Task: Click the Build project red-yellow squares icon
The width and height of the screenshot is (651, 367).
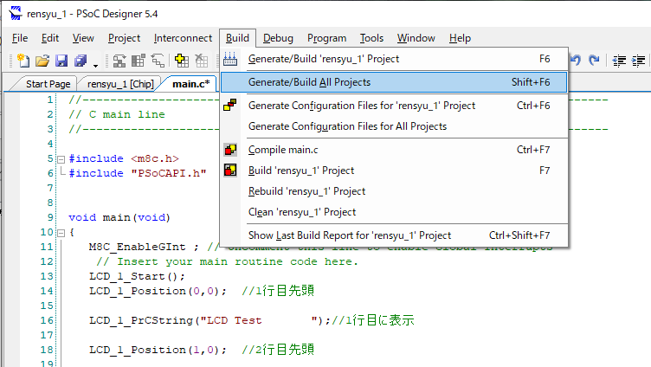Action: [x=230, y=171]
